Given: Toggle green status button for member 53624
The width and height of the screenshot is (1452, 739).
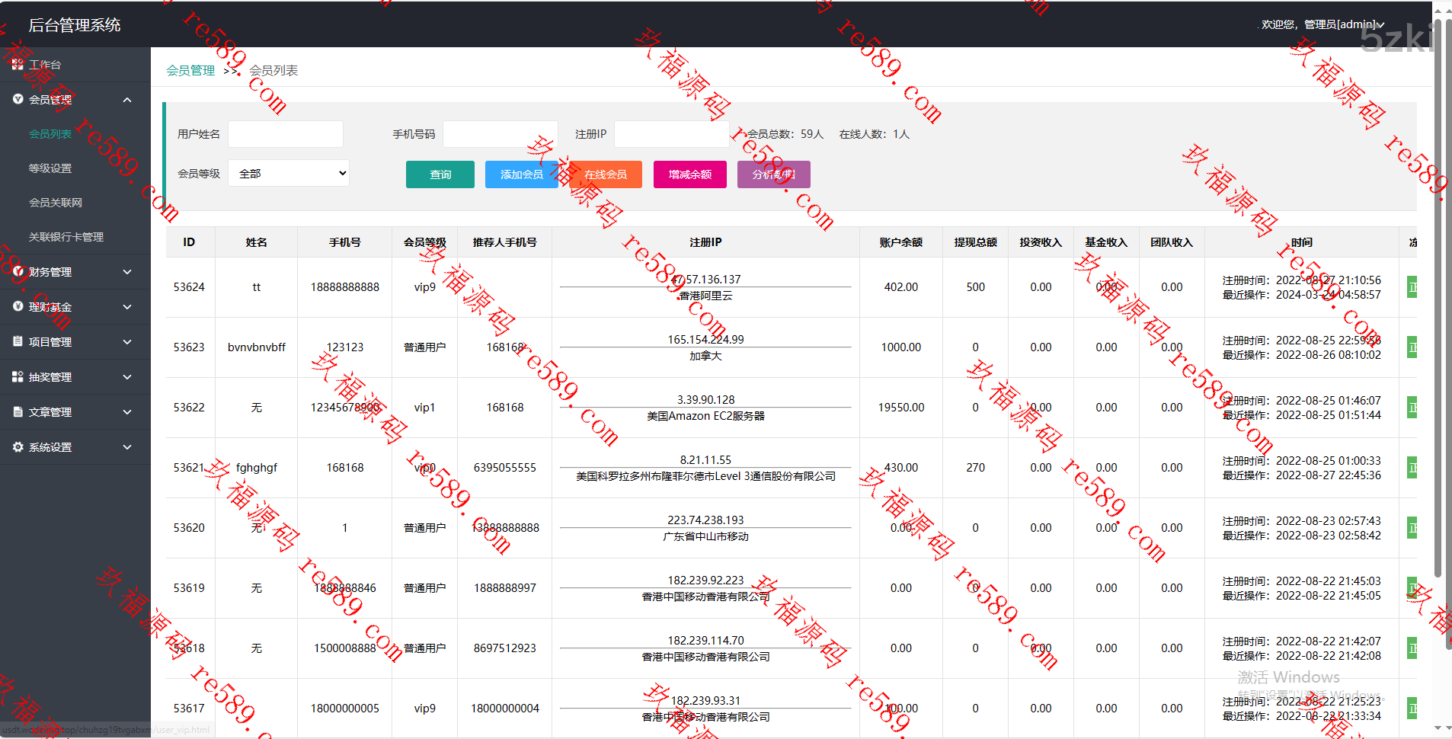Looking at the screenshot, I should coord(1412,287).
